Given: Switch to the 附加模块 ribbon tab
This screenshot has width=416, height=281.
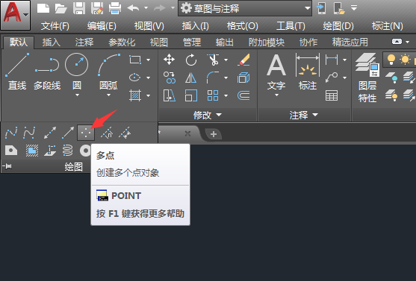Looking at the screenshot, I should tap(267, 42).
